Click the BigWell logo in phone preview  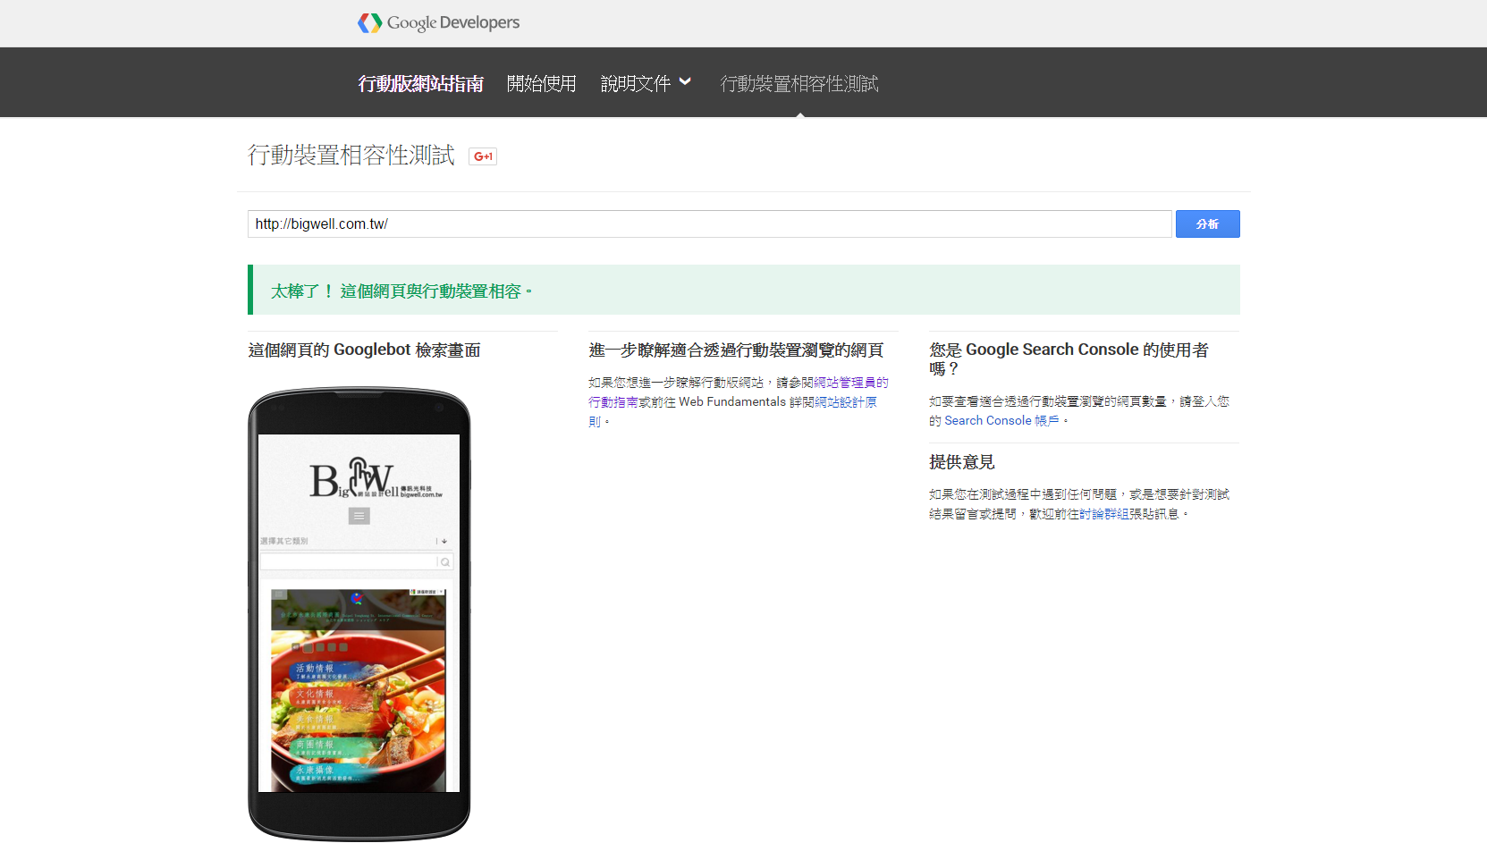coord(367,478)
